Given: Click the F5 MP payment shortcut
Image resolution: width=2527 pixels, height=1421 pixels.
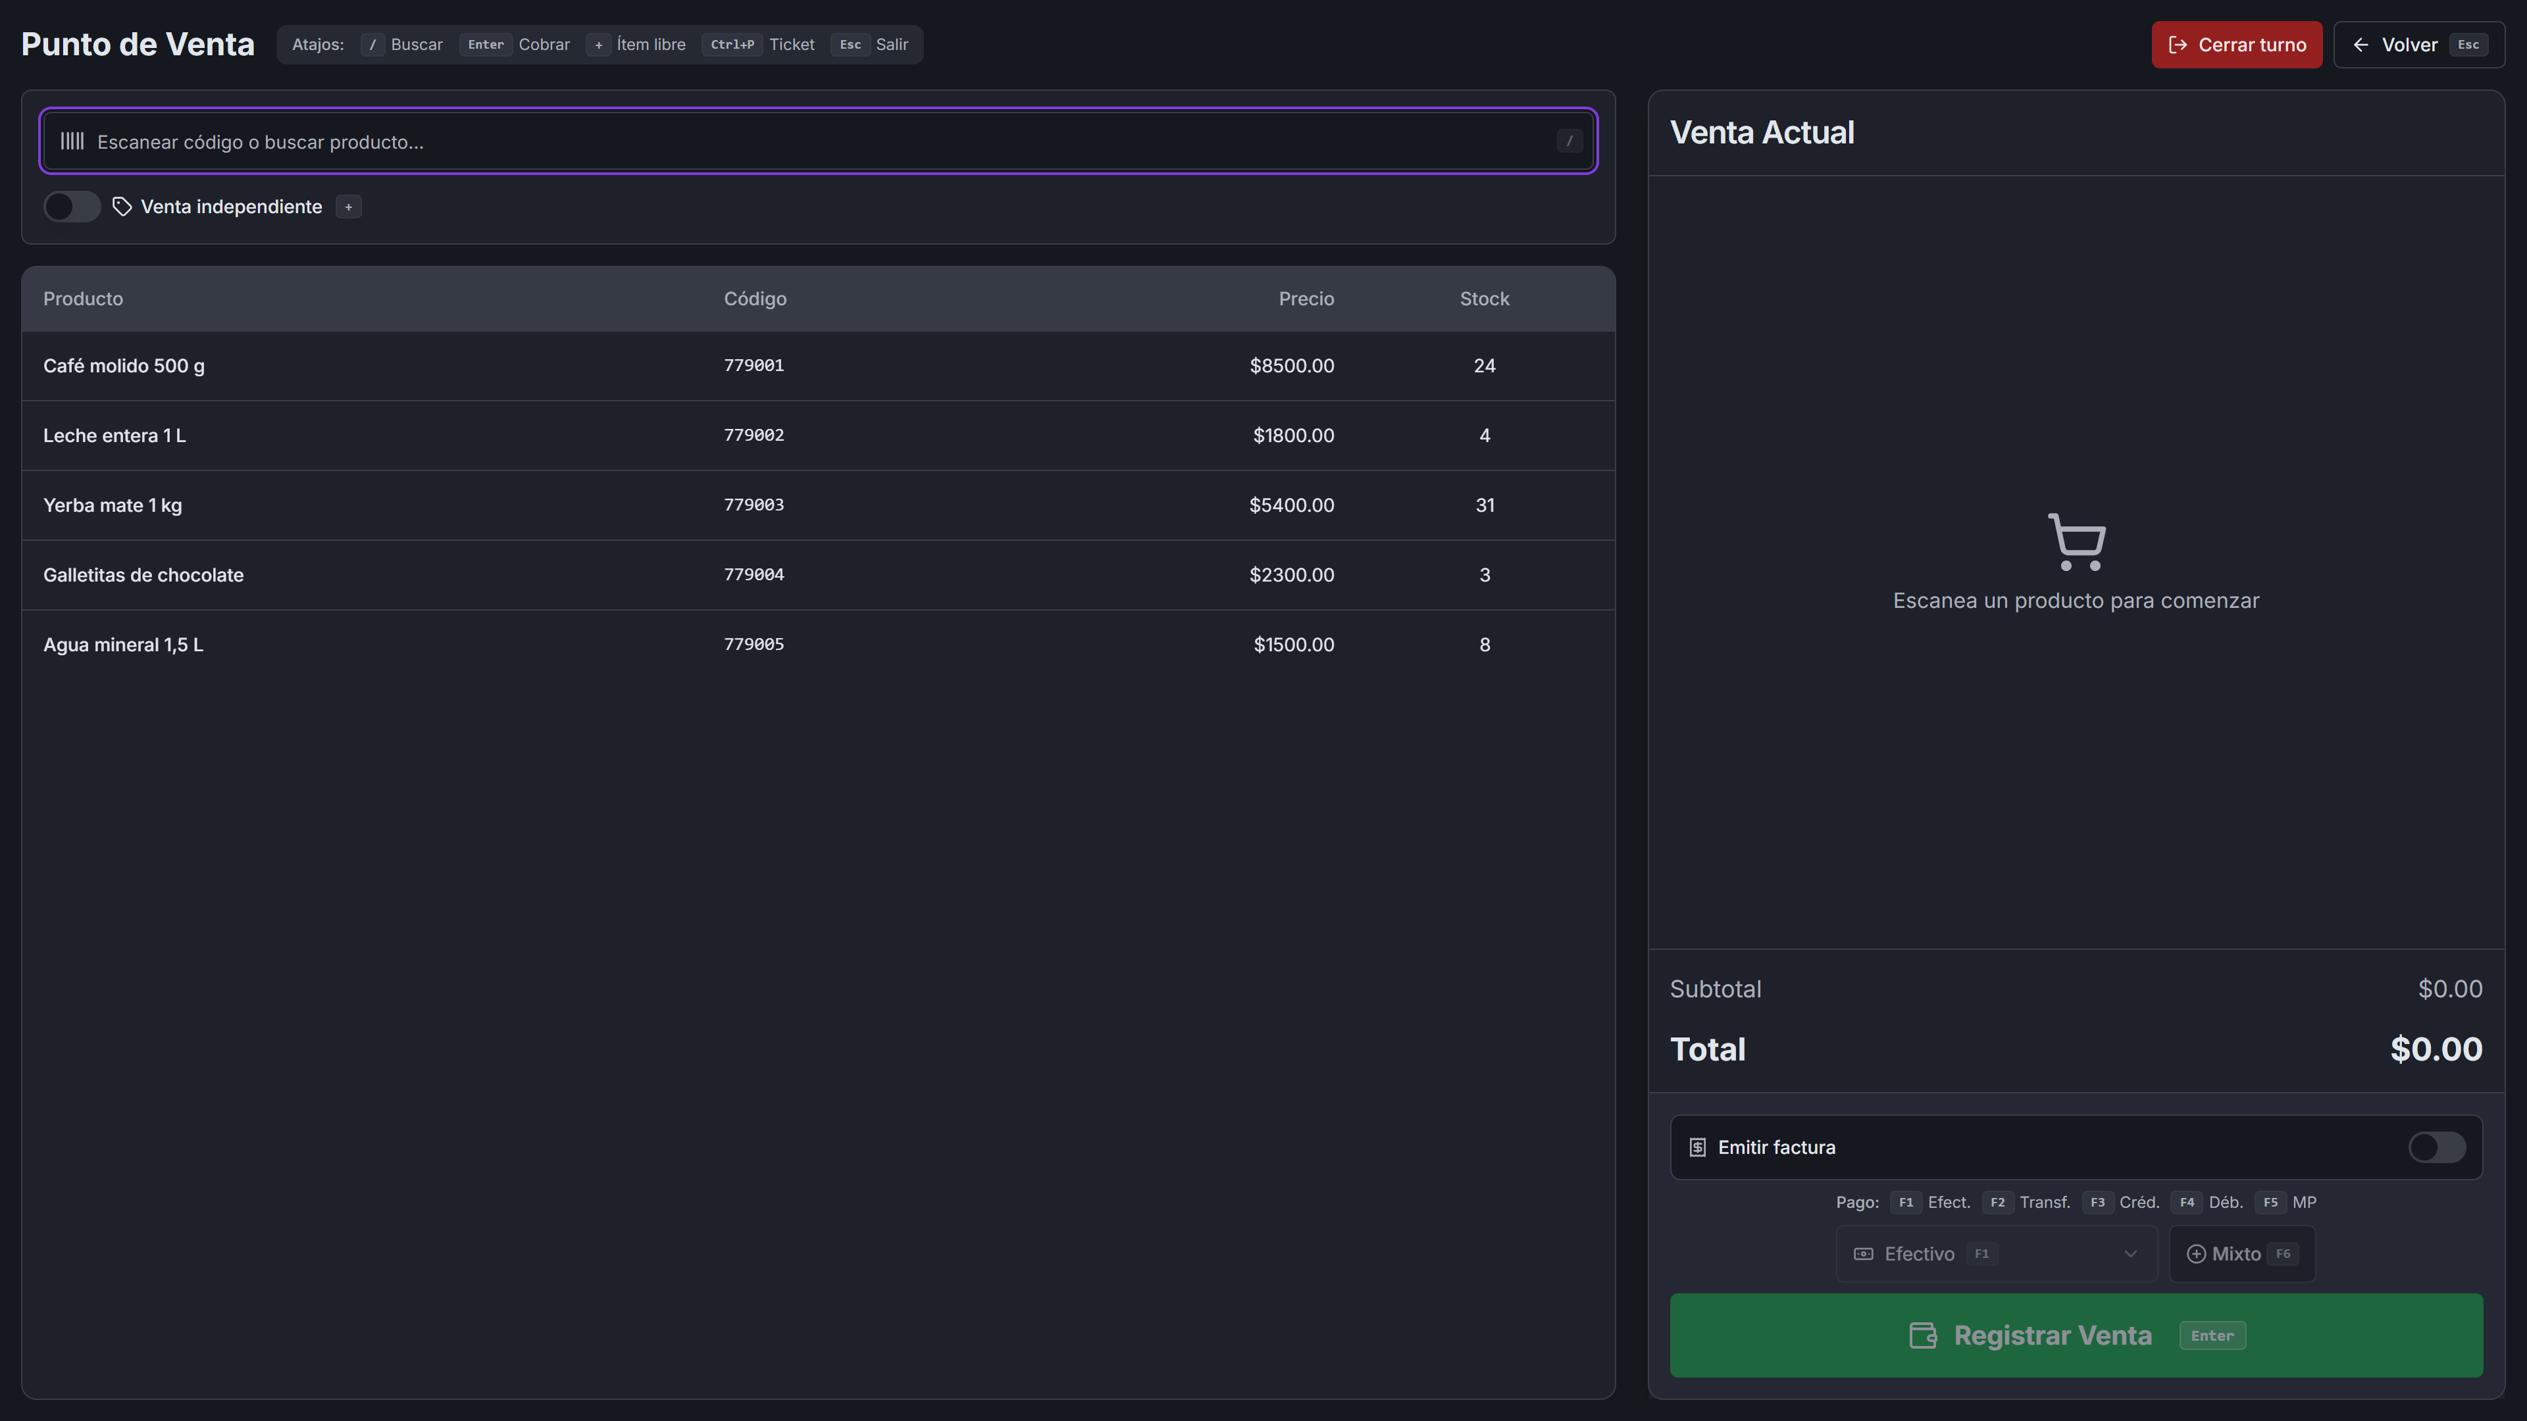Looking at the screenshot, I should [x=2285, y=1203].
